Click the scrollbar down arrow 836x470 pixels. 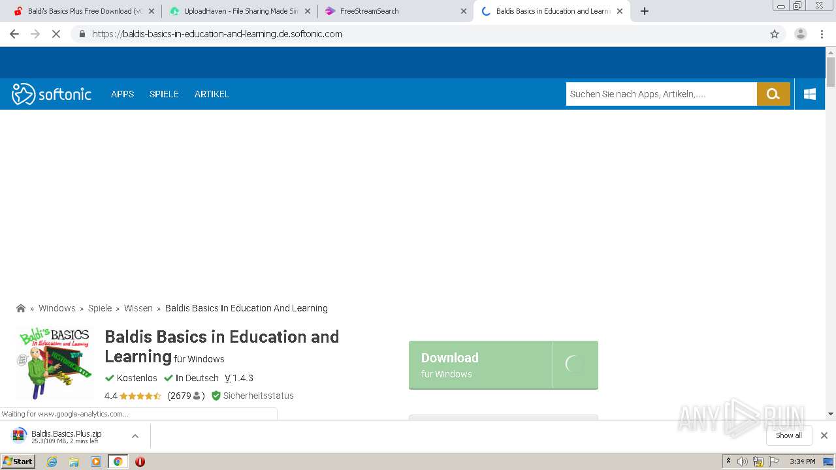click(831, 414)
